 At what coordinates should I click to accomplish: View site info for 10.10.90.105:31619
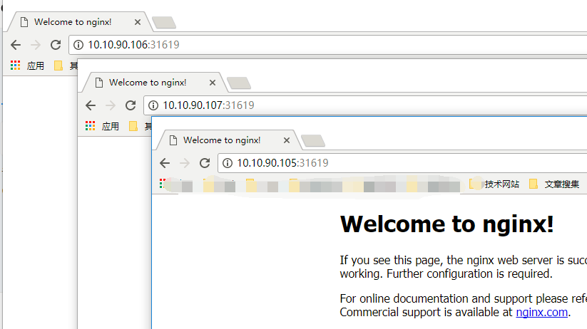point(228,163)
